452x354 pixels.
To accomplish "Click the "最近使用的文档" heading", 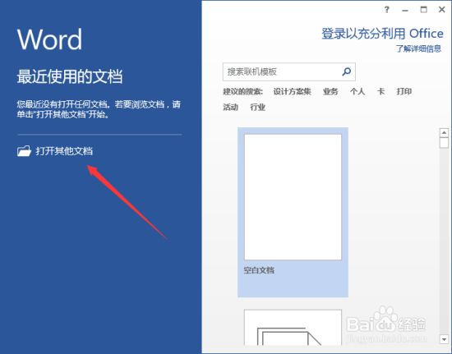I will [70, 76].
